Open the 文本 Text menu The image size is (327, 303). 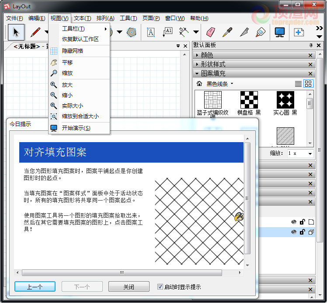pyautogui.click(x=82, y=18)
